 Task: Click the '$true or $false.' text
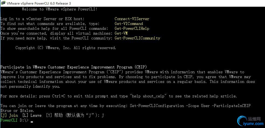pyautogui.click(x=17, y=111)
